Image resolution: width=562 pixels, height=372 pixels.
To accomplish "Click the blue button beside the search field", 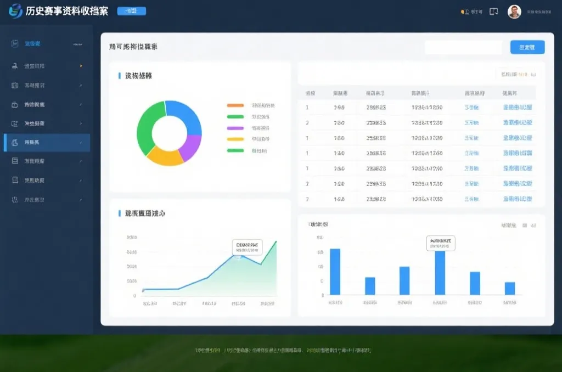I will (x=527, y=47).
